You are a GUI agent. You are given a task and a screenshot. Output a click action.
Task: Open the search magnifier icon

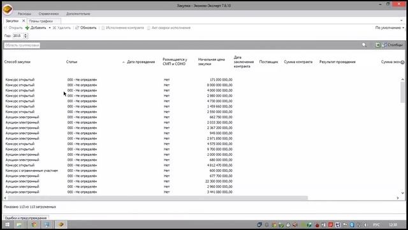pos(364,45)
